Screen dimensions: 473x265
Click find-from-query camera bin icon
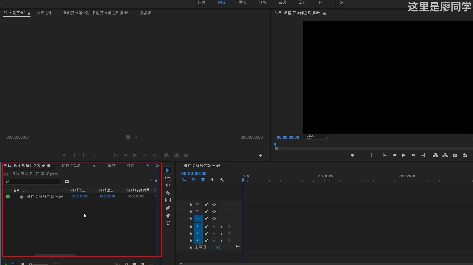point(67,182)
